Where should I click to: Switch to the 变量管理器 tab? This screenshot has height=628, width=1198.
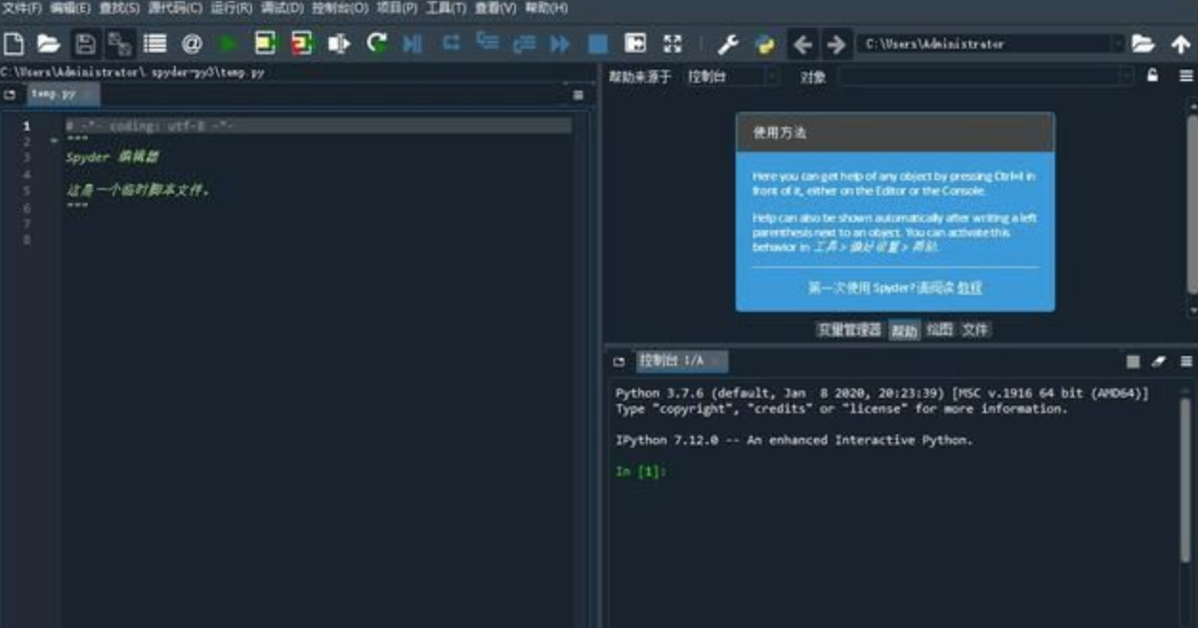(x=849, y=329)
